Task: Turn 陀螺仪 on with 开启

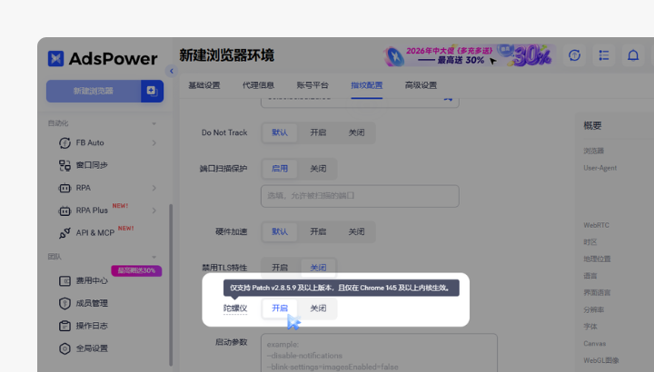Action: pyautogui.click(x=280, y=308)
